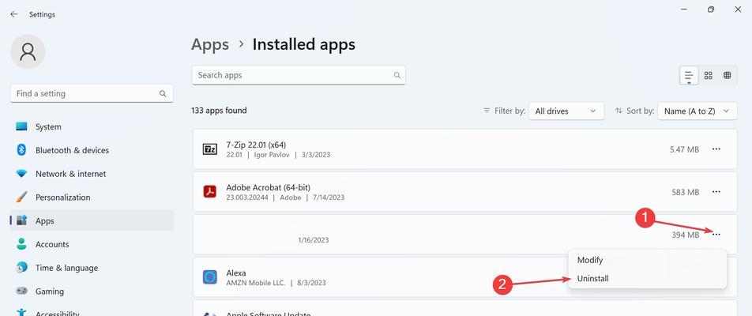Open Gaming settings
752x316 pixels.
pos(92,291)
